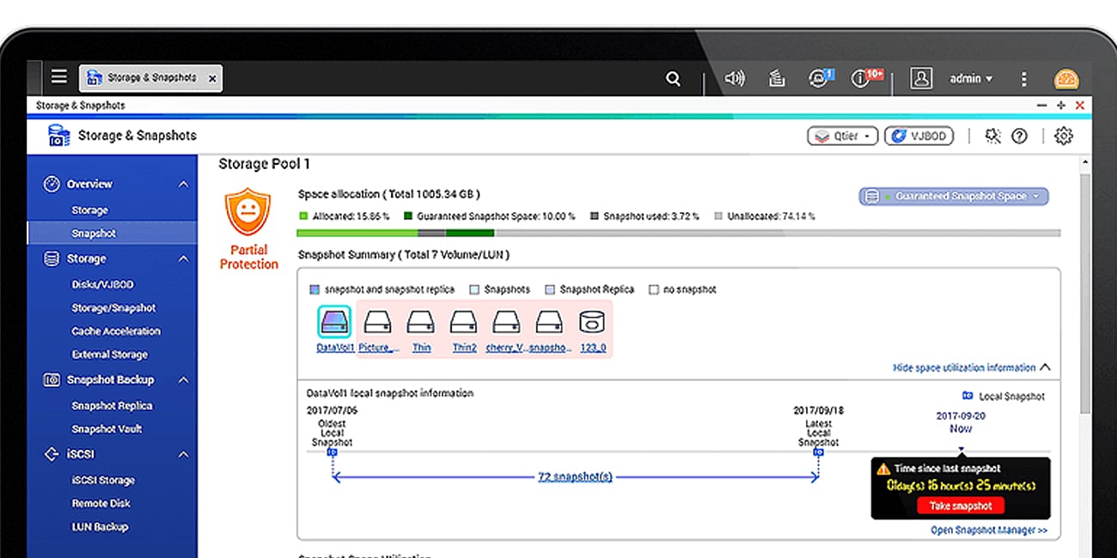Click the latest local snapshot marker

(818, 452)
